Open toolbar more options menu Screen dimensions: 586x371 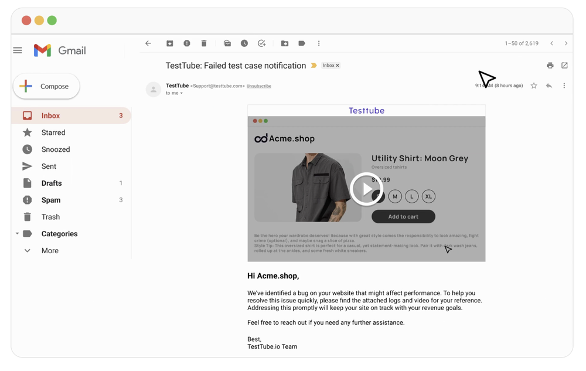click(x=319, y=43)
